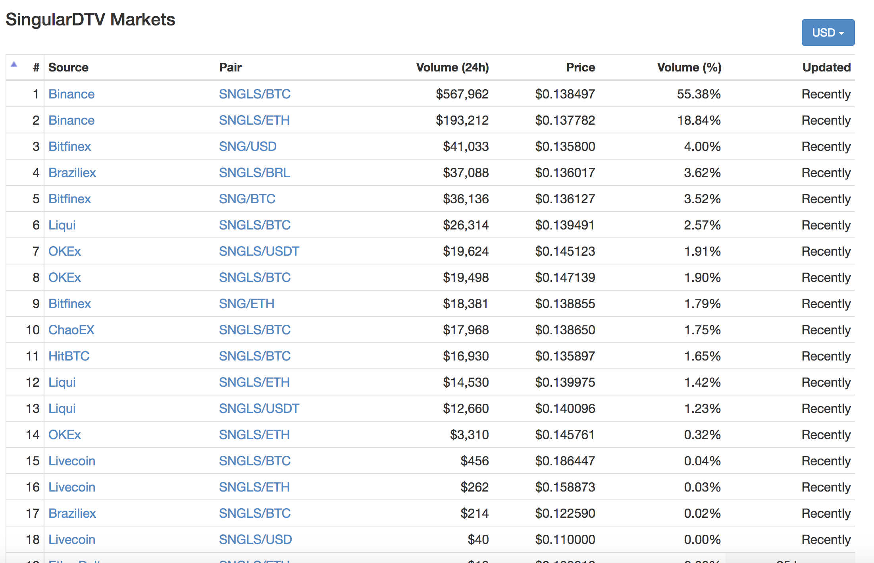Screen dimensions: 874x563
Task: Select the $193,212 volume cell
Action: pos(462,120)
